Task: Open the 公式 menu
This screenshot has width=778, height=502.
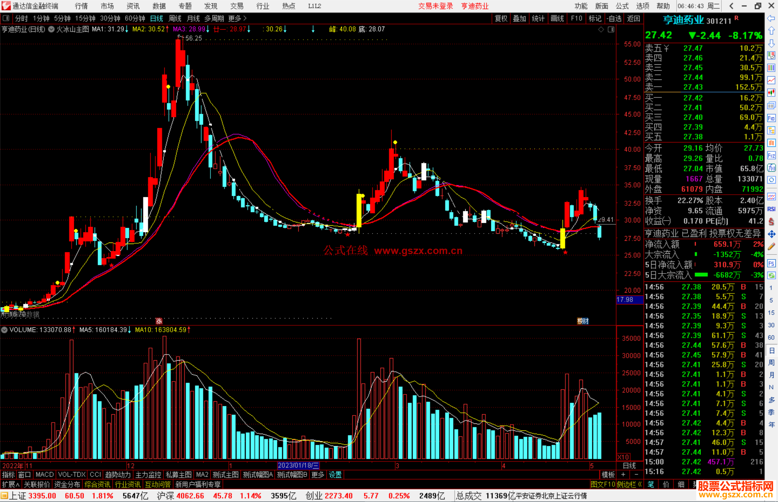Action: (622, 6)
